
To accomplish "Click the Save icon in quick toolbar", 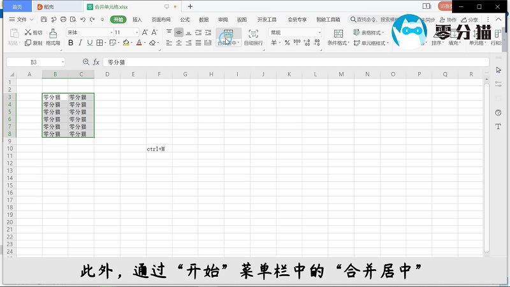I will [45, 20].
